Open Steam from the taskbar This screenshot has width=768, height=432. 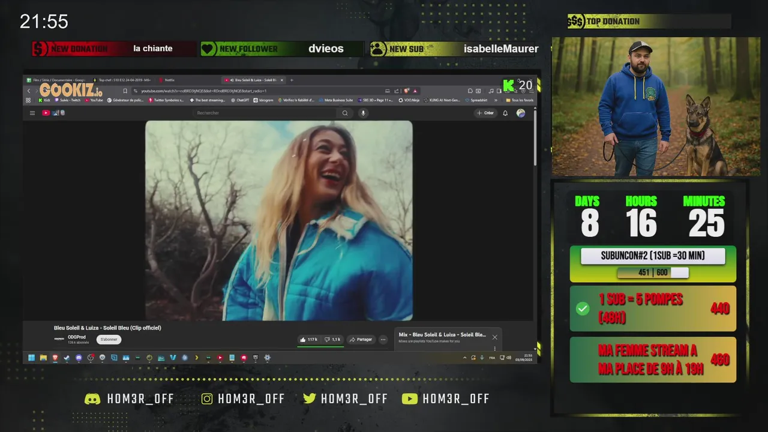(x=67, y=358)
